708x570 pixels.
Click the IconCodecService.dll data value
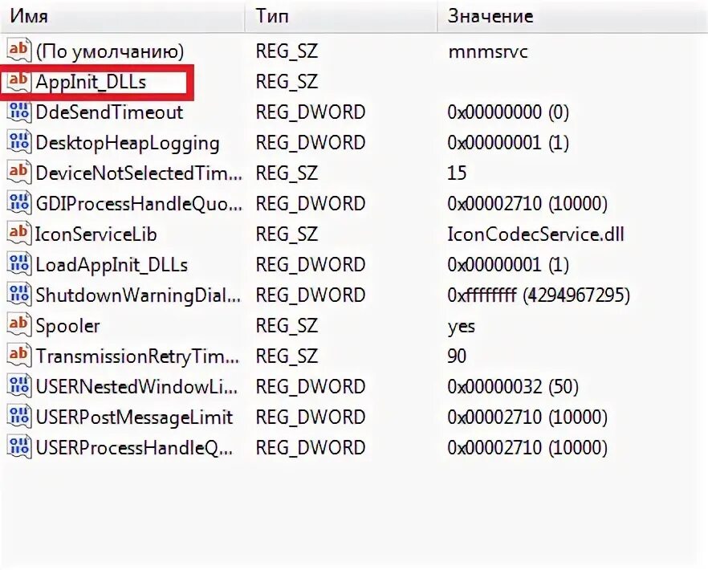tap(535, 234)
